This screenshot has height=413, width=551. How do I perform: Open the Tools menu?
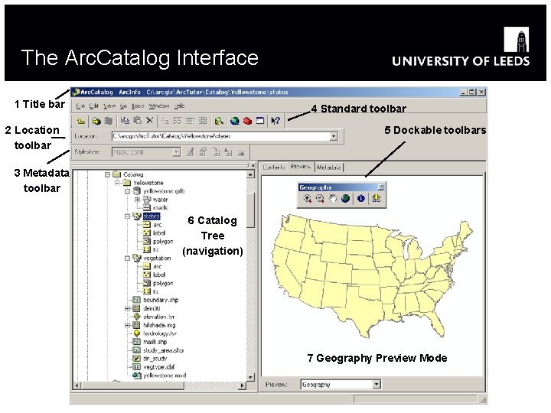click(138, 106)
